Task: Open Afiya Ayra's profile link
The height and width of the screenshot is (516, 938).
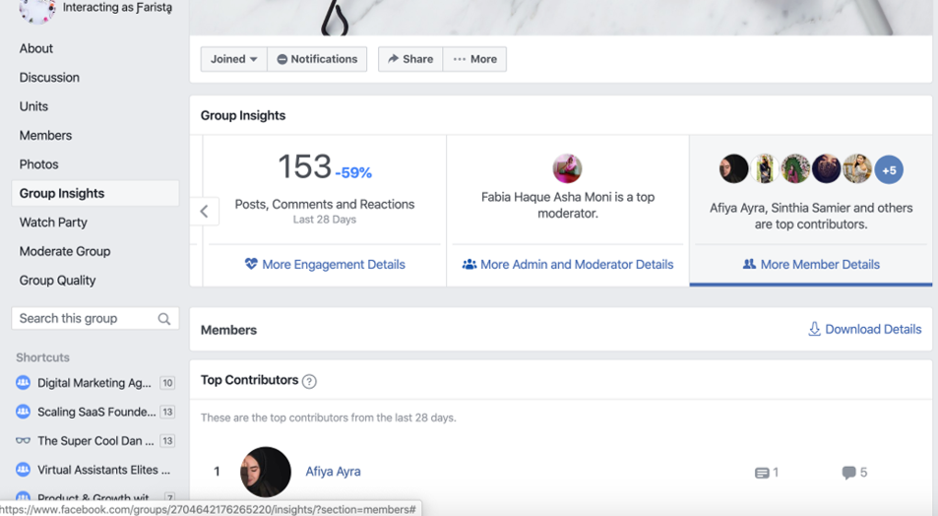Action: pyautogui.click(x=334, y=472)
